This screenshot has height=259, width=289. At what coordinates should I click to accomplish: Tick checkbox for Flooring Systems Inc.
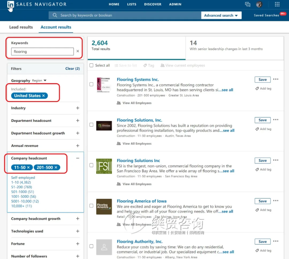92,84
